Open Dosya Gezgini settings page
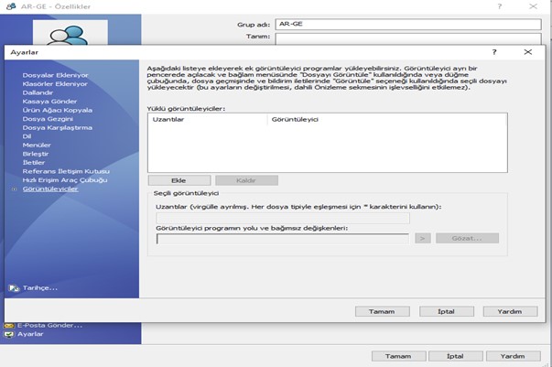The image size is (552, 367). pyautogui.click(x=46, y=119)
